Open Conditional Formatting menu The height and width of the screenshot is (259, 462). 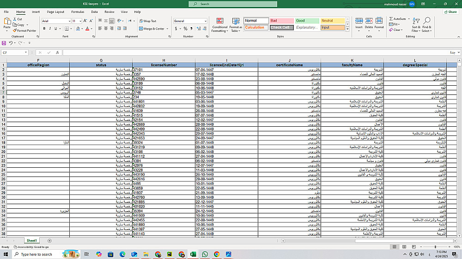click(220, 25)
